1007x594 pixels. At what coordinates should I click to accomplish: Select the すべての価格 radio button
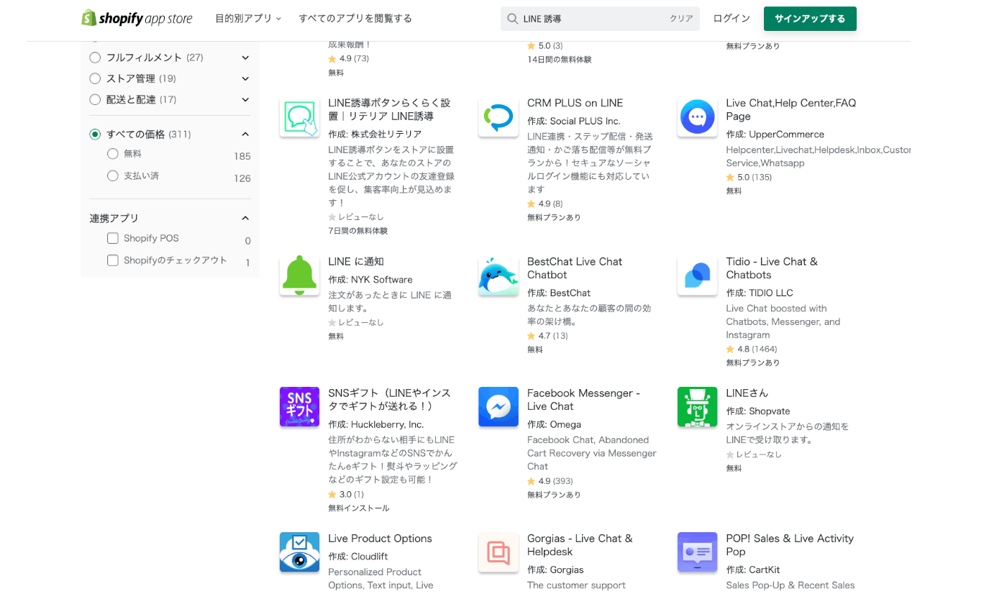tap(95, 134)
